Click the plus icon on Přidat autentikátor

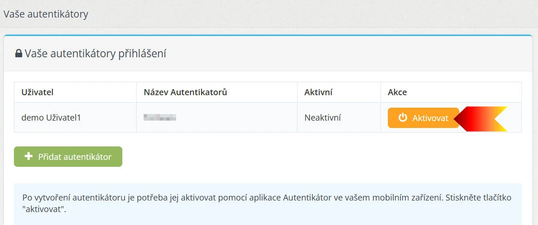[x=28, y=157]
